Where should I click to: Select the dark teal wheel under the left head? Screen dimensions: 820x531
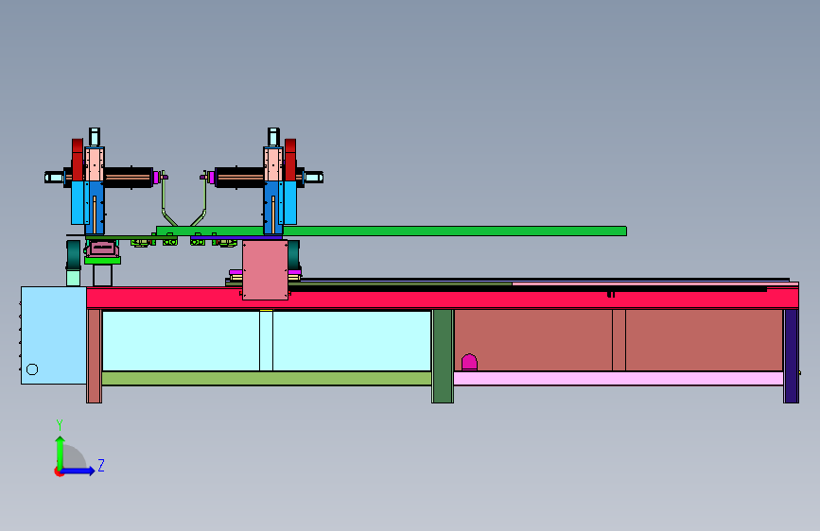tap(74, 255)
